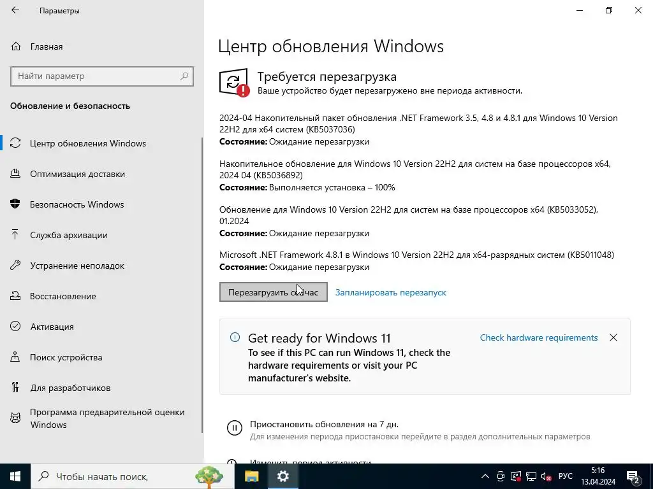This screenshot has width=653, height=489.
Task: Click the Обновление и безопасность heading
Action: [70, 106]
